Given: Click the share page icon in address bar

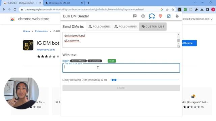Looking at the screenshot, I should (167, 9).
